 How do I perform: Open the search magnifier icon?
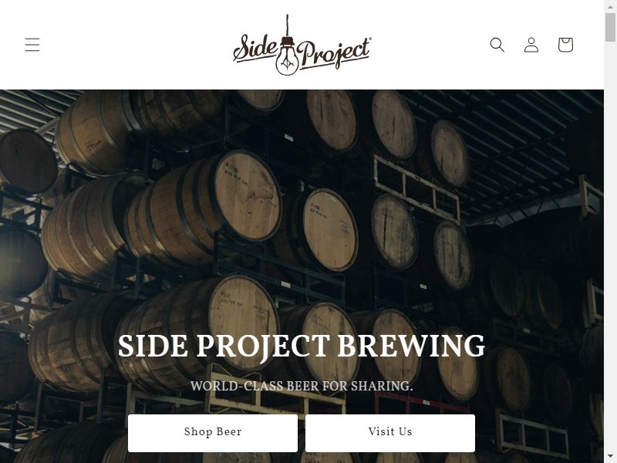[x=497, y=45]
